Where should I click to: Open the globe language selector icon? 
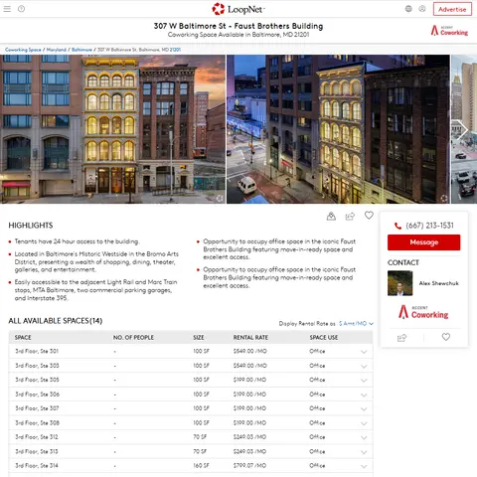[x=408, y=9]
